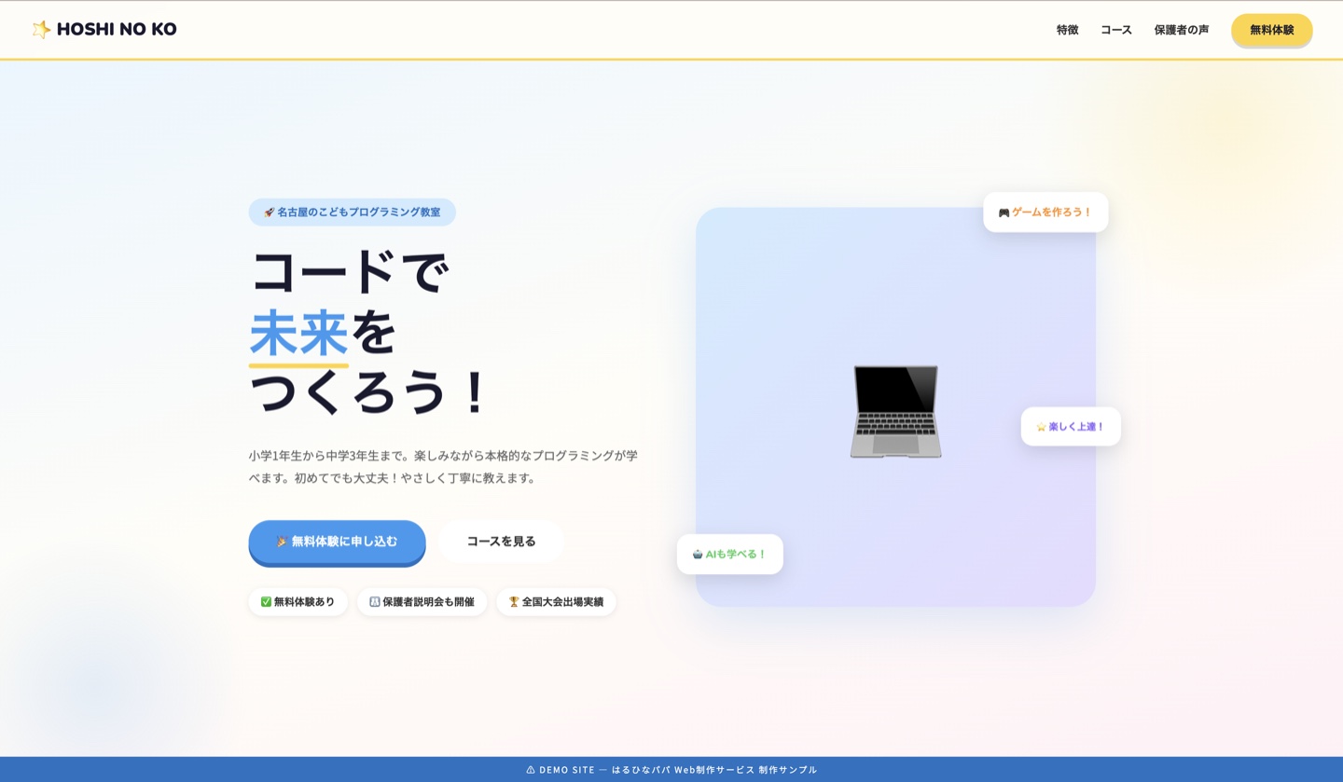Screen dimensions: 1343x782
Task: Click the checkmark icon in the 無料体験あり chip
Action: point(266,601)
